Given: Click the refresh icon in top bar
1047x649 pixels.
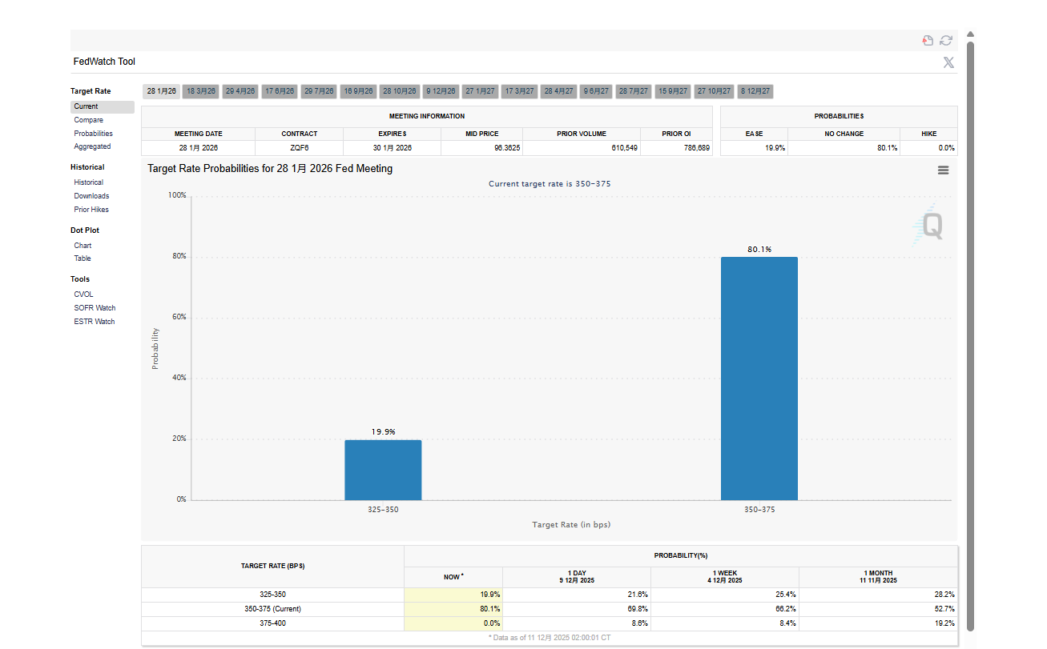Looking at the screenshot, I should pos(946,41).
